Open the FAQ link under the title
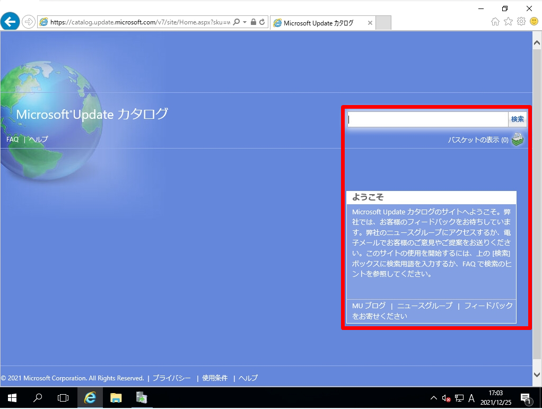The height and width of the screenshot is (409, 542). pyautogui.click(x=12, y=140)
